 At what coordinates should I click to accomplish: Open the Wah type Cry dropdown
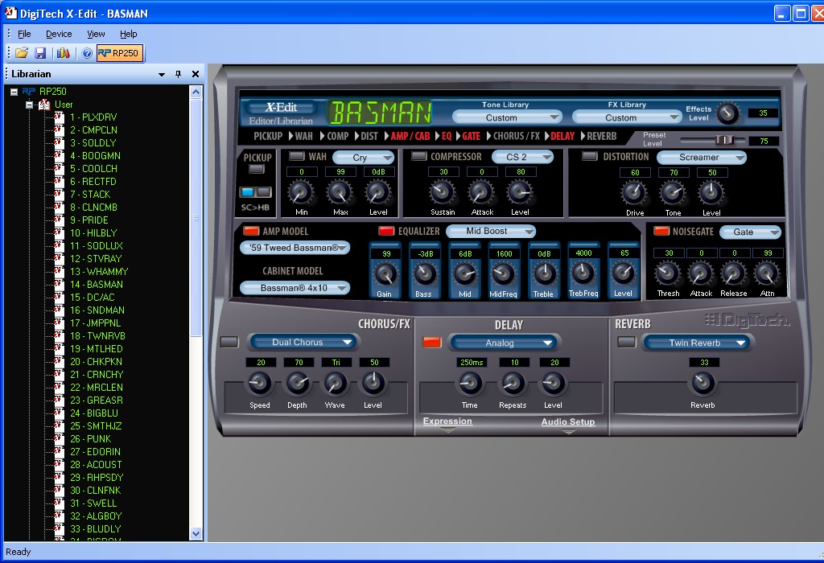click(x=364, y=158)
